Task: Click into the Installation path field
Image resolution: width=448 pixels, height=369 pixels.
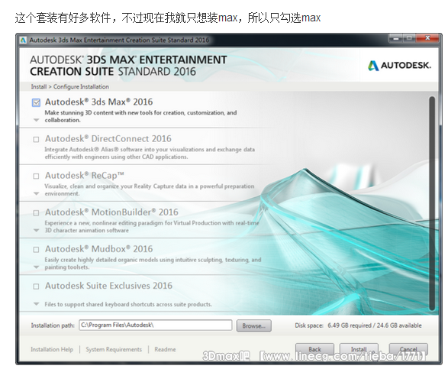Action: click(156, 325)
